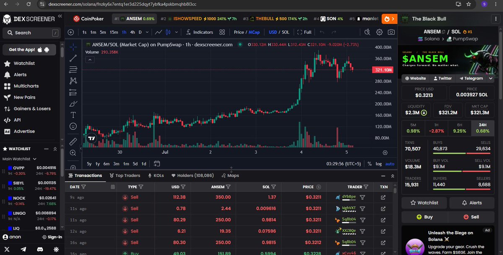Image resolution: width=503 pixels, height=255 pixels.
Task: Select the ruler measure tool
Action: coord(73,142)
